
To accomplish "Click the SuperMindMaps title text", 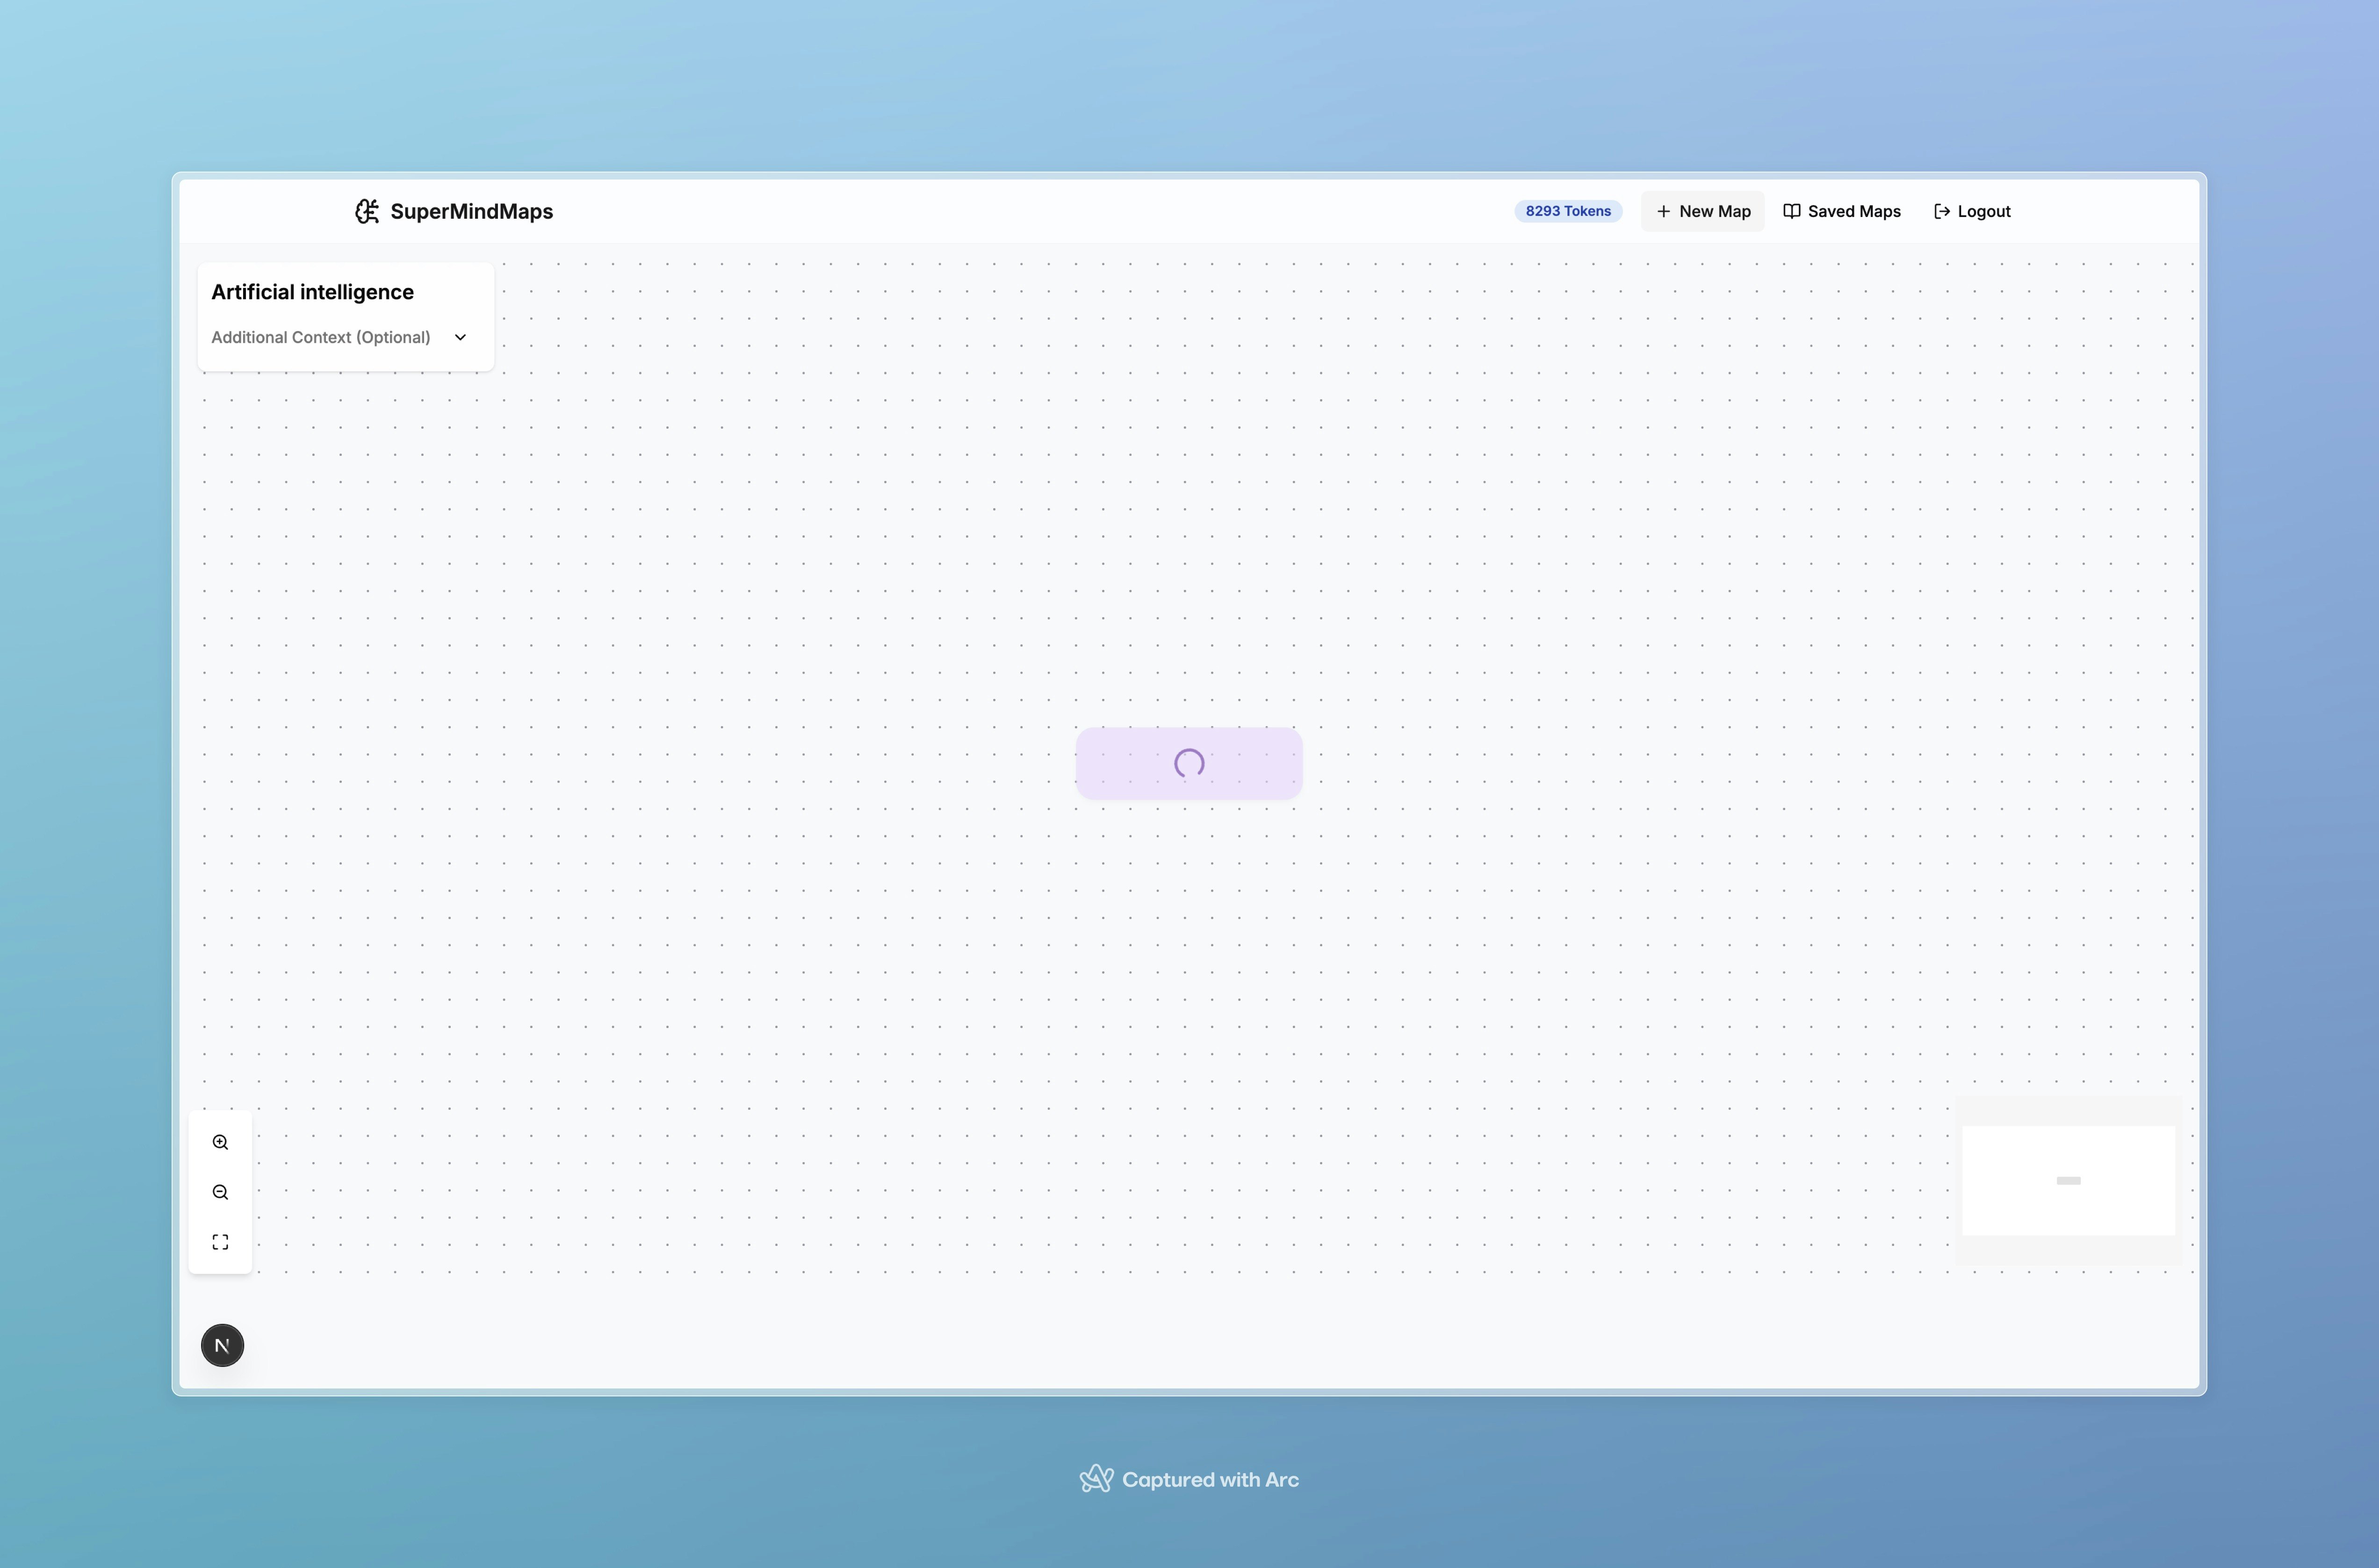I will click(471, 211).
